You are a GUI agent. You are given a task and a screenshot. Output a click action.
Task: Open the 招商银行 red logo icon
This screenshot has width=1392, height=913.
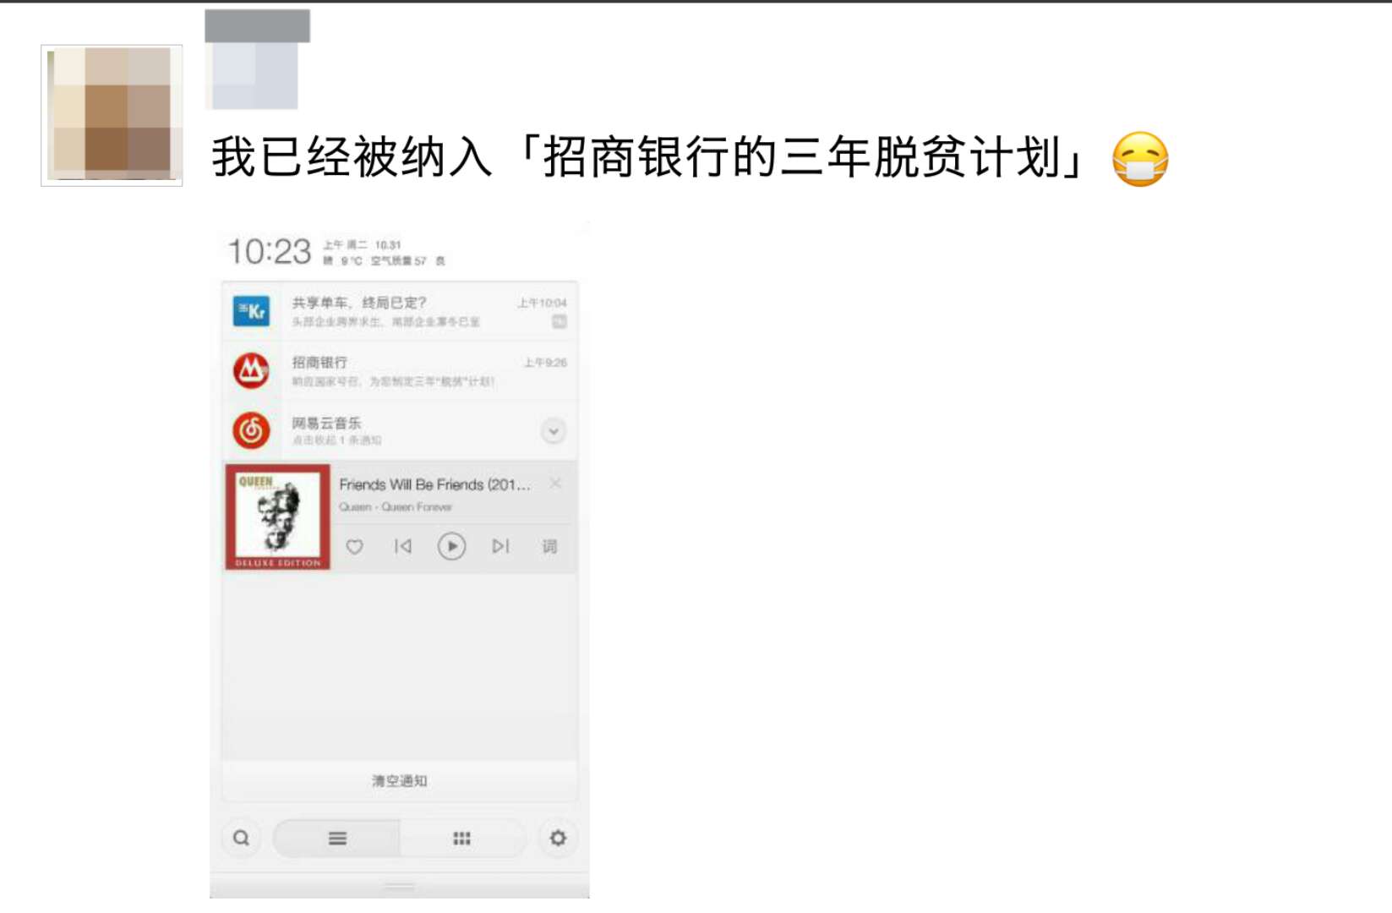(251, 370)
